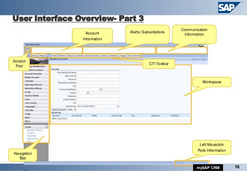
Task: Click the Appointment link under Create
Action: click(32, 139)
